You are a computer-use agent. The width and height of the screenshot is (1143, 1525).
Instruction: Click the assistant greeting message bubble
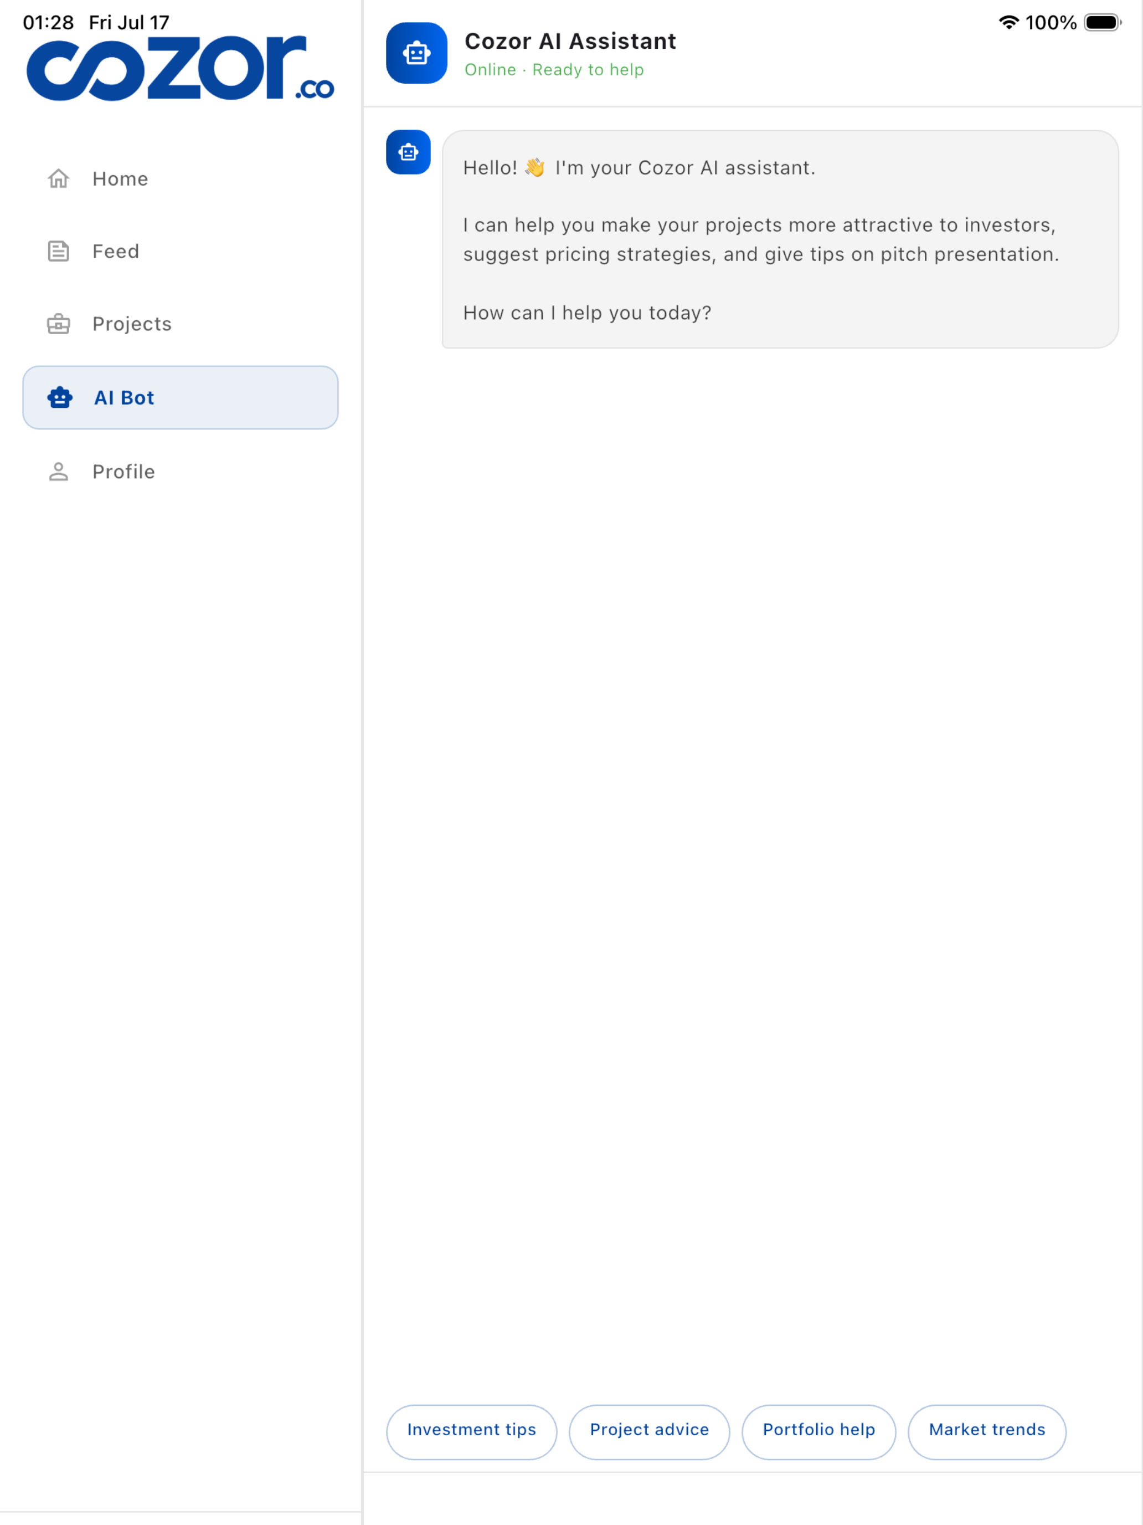point(781,239)
